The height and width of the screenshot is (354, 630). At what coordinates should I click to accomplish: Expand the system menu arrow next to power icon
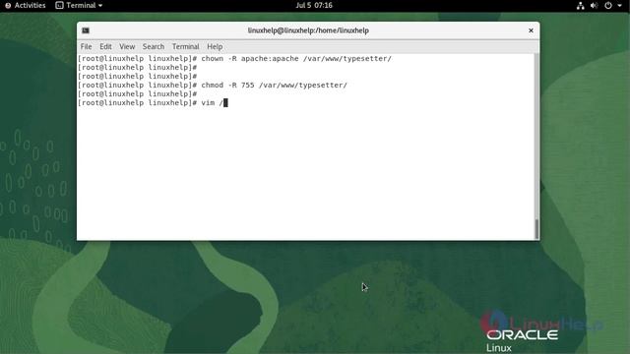tap(619, 6)
